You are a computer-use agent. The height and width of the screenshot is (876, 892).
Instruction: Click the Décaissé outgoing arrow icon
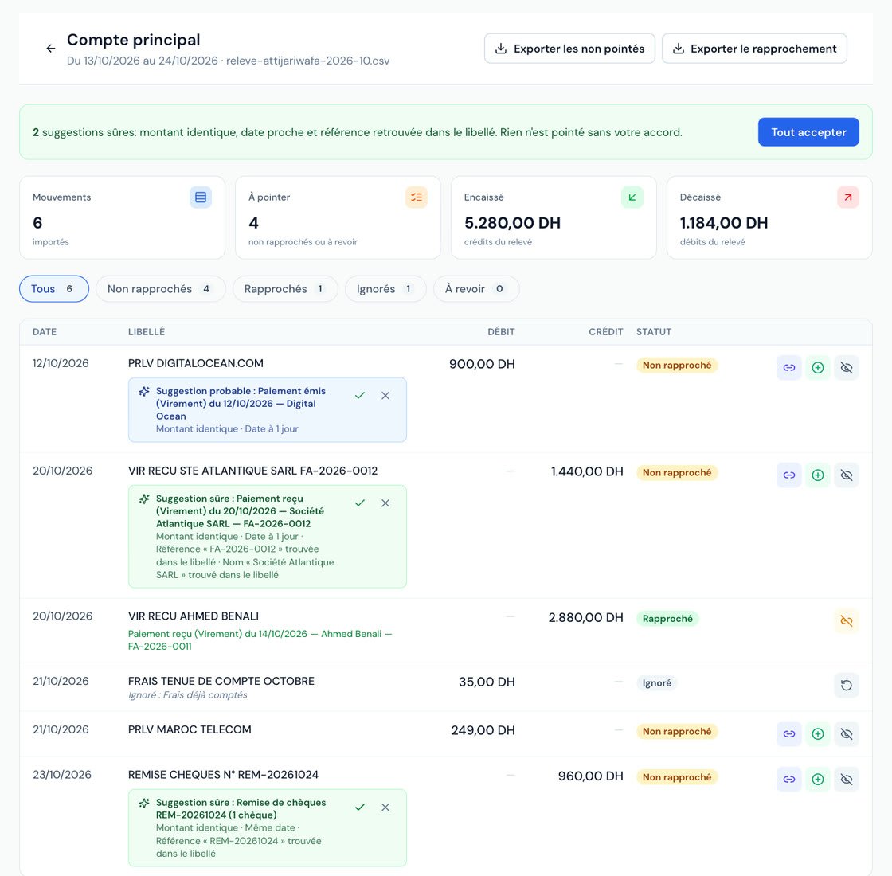(848, 197)
